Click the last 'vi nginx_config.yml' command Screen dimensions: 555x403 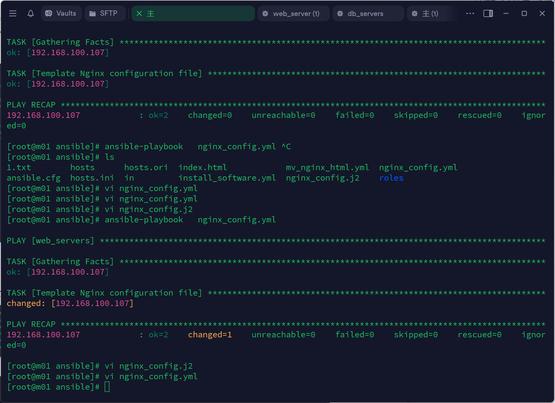click(x=151, y=377)
